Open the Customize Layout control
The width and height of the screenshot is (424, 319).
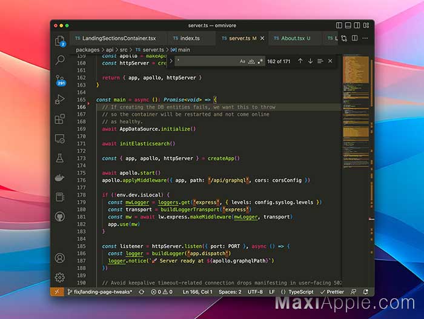(x=366, y=25)
